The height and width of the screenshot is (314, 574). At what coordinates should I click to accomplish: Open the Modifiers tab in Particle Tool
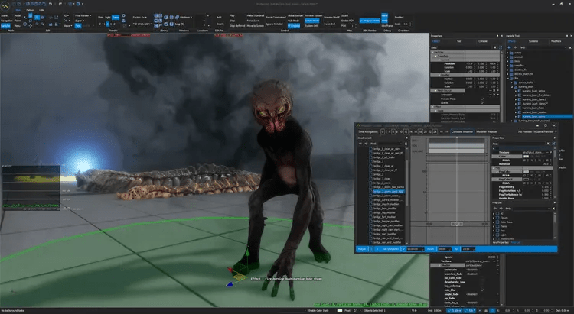pyautogui.click(x=556, y=41)
